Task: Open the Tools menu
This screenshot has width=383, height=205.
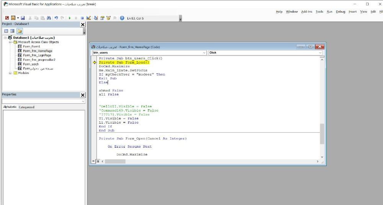Action: pos(319,11)
